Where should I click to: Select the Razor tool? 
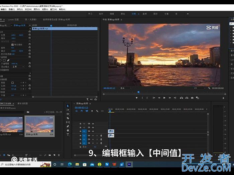pyautogui.click(x=68, y=118)
